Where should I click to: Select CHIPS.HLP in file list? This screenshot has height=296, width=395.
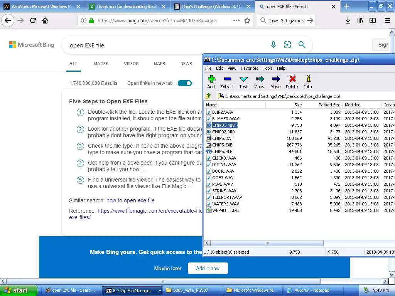coord(222,151)
